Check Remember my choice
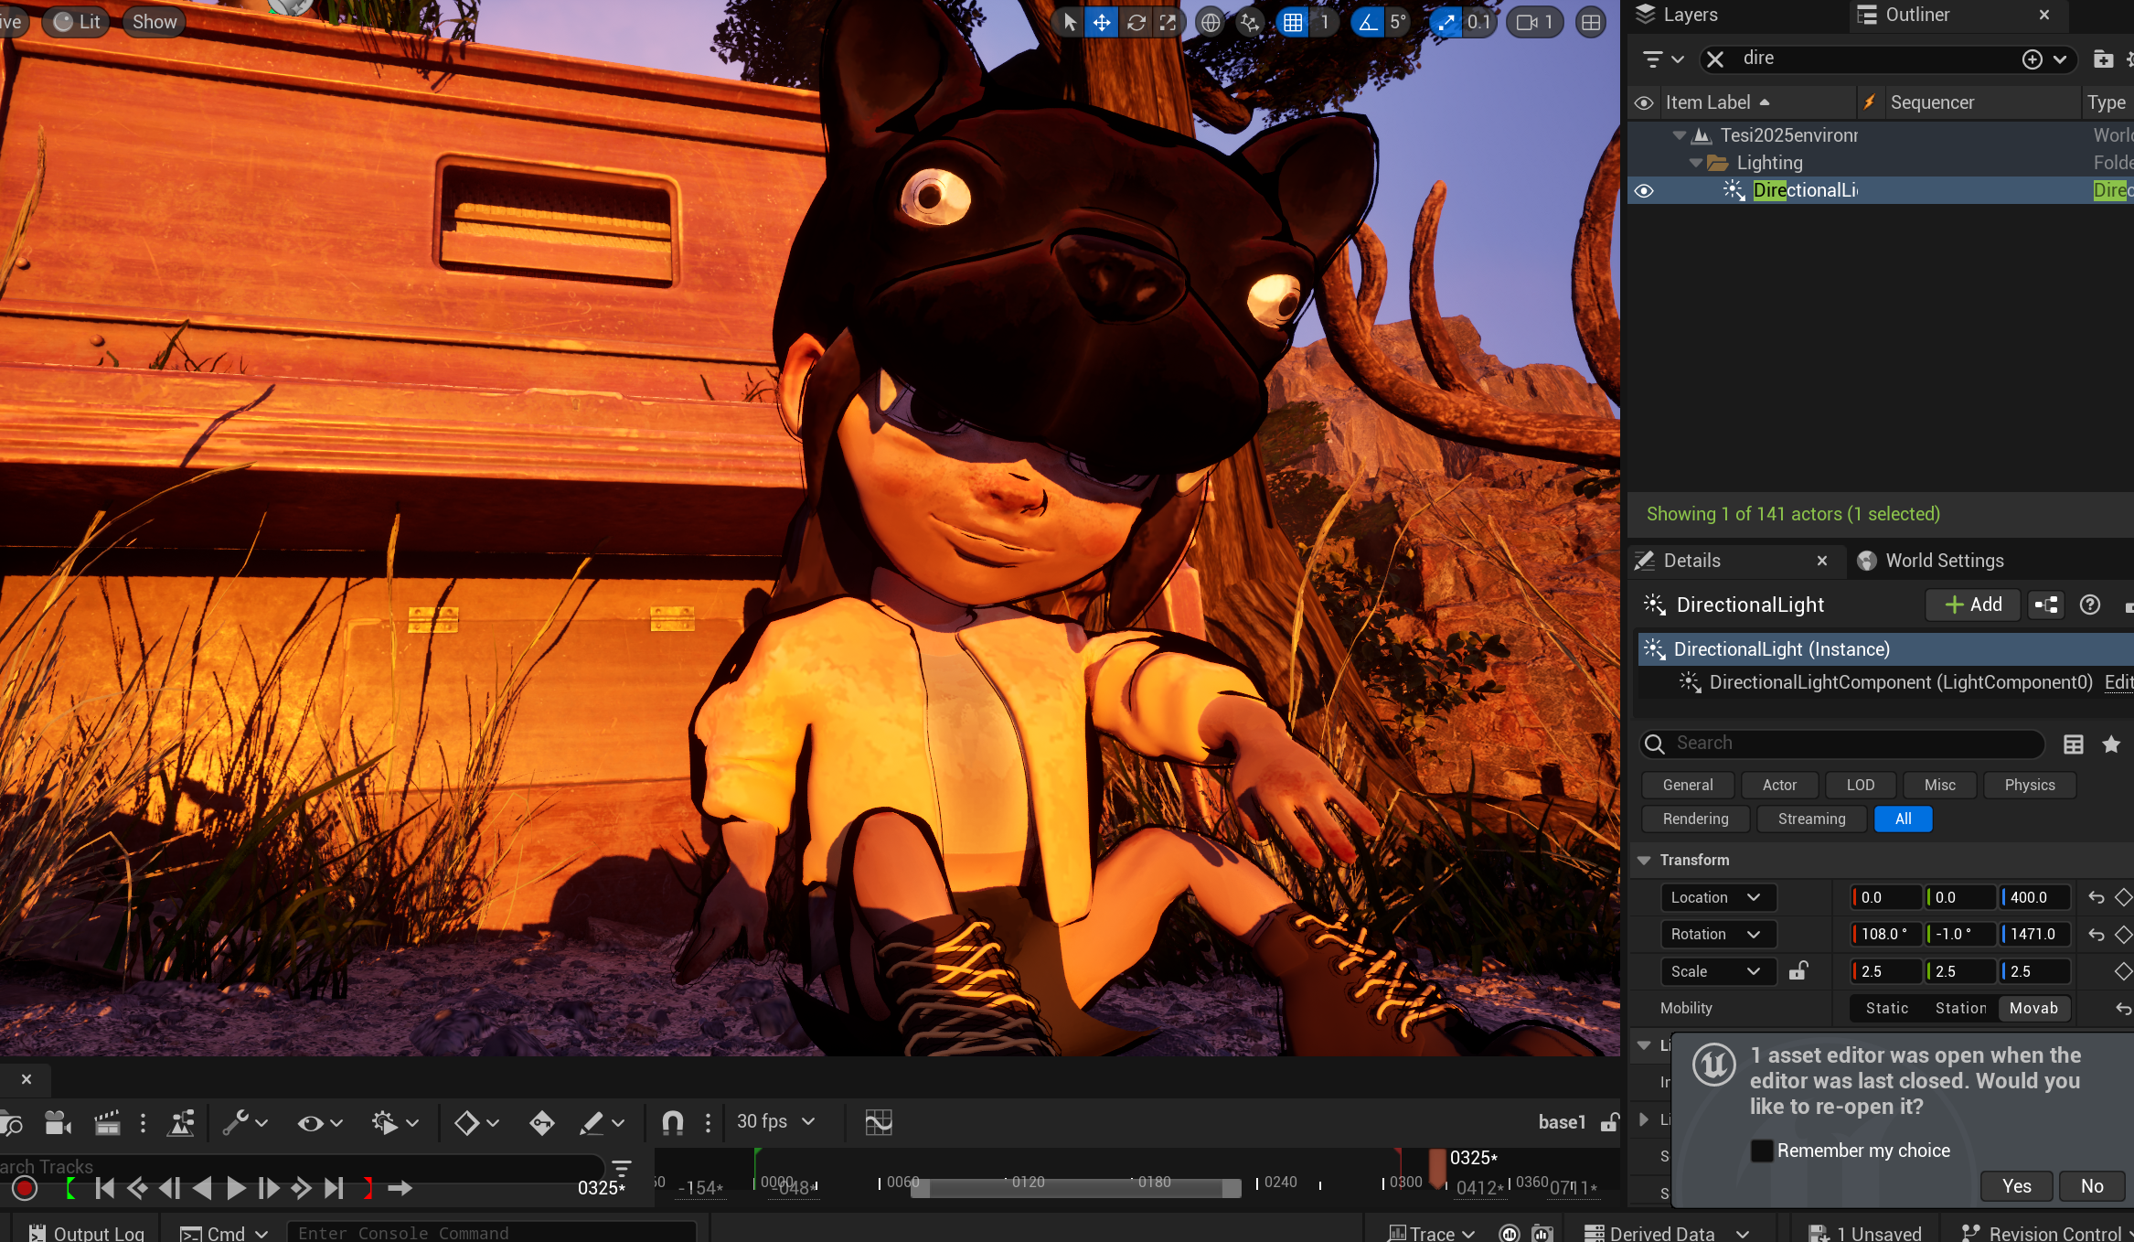The image size is (2134, 1242). tap(1761, 1151)
